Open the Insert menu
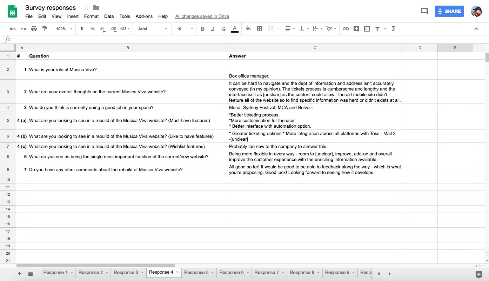This screenshot has width=489, height=281. click(x=73, y=16)
